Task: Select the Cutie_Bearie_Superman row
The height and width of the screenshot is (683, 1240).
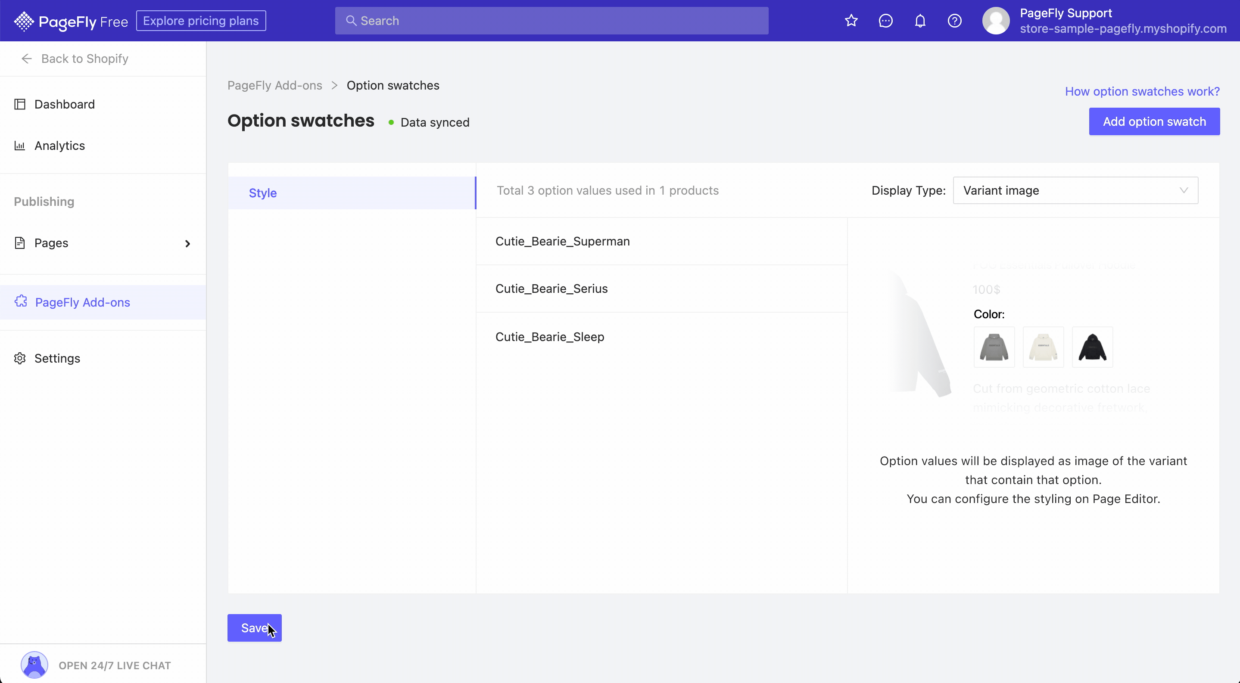Action: 662,242
